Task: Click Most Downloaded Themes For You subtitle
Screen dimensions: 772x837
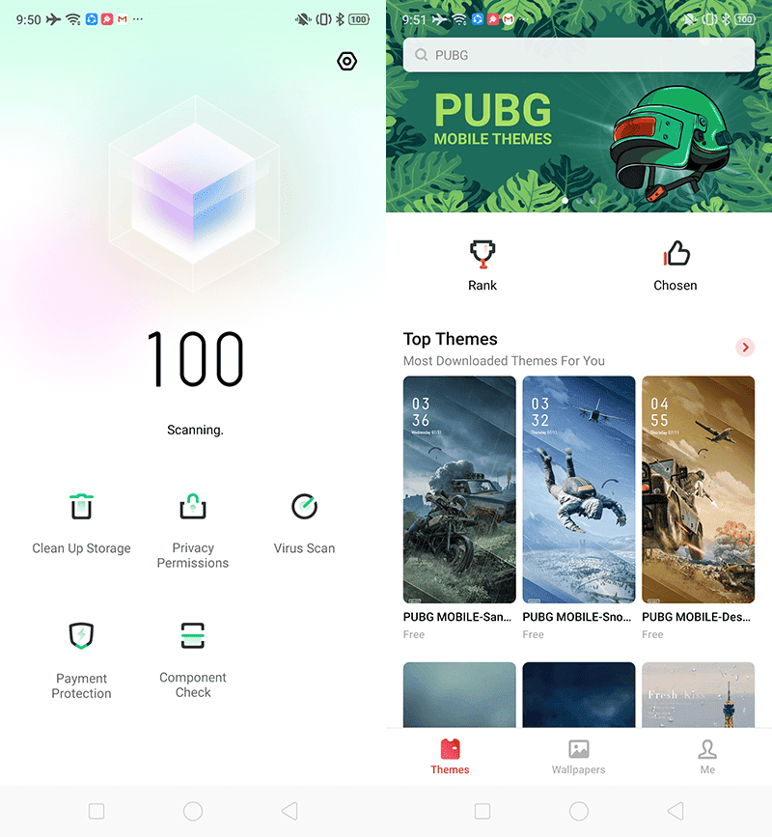Action: [504, 361]
